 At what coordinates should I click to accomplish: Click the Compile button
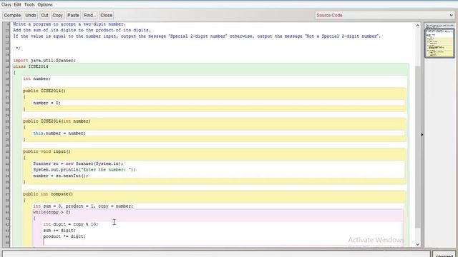(12, 15)
